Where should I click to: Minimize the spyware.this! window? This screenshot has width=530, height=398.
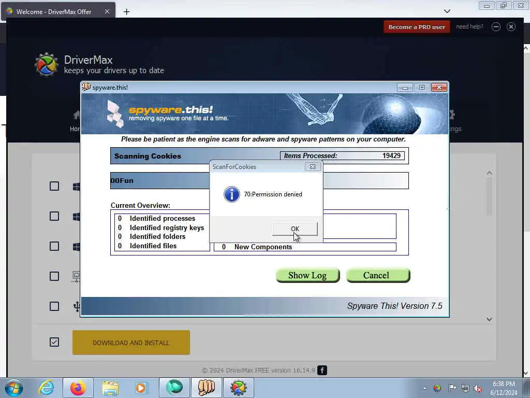coord(405,88)
